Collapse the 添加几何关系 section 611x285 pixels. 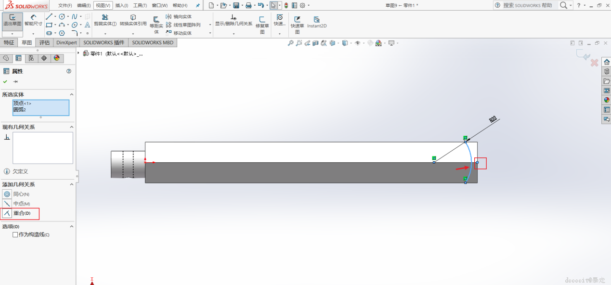tap(72, 184)
